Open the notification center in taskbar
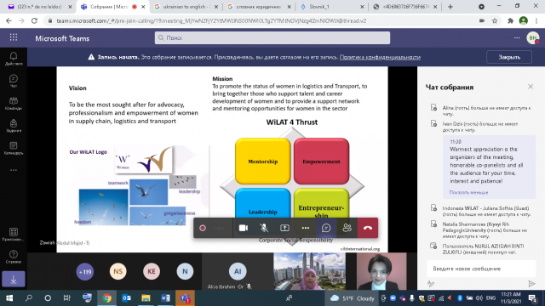545x306 pixels. (x=533, y=298)
